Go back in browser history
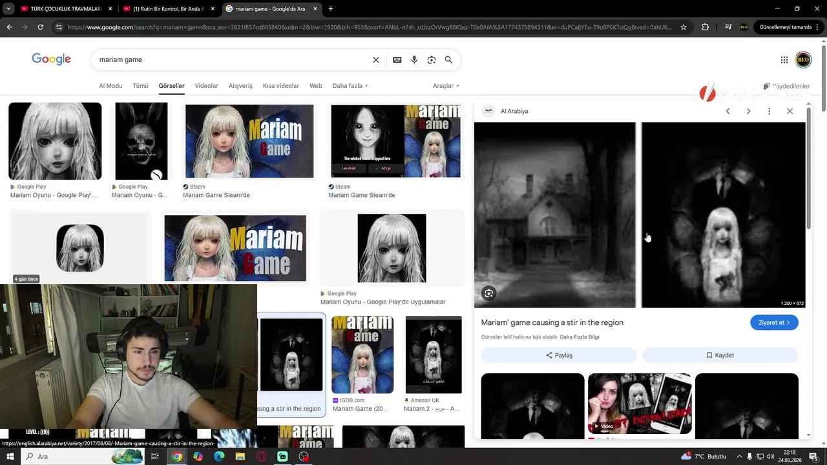 pos(9,27)
